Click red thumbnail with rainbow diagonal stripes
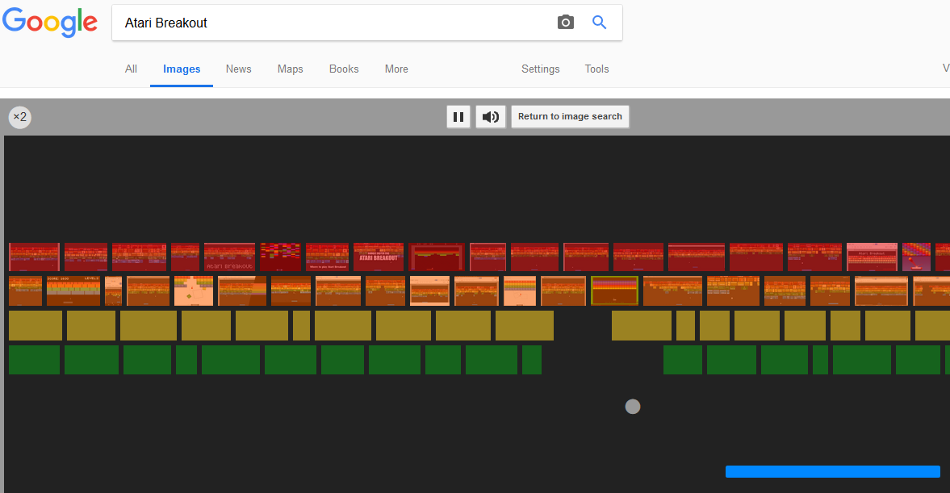Image resolution: width=950 pixels, height=493 pixels. coord(916,257)
